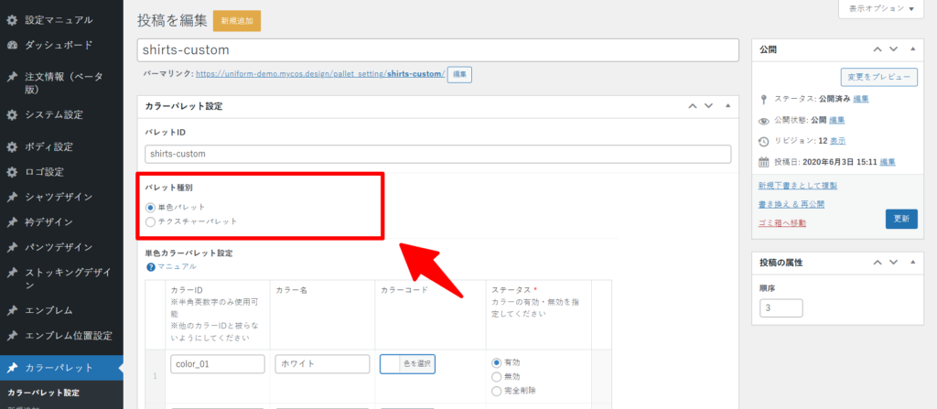
Task: Click the ホワイト カラー名 field
Action: coord(323,364)
